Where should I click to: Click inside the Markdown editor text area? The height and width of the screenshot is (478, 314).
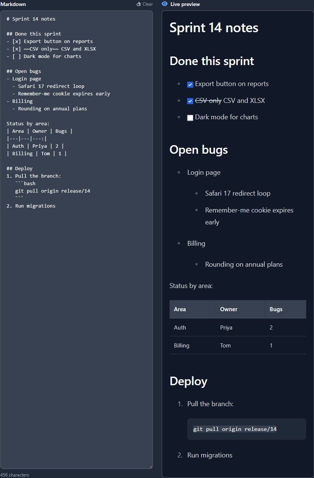[x=76, y=239]
